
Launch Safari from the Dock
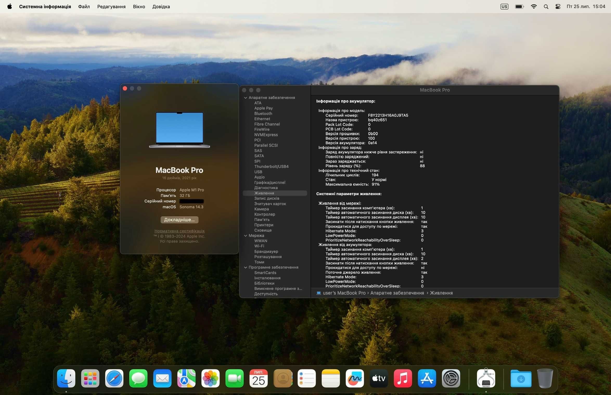tap(114, 378)
